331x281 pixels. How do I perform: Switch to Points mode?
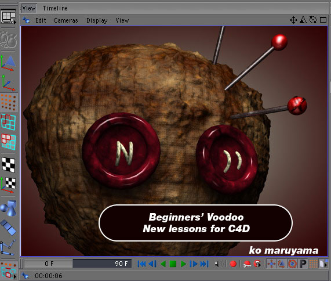(9, 102)
